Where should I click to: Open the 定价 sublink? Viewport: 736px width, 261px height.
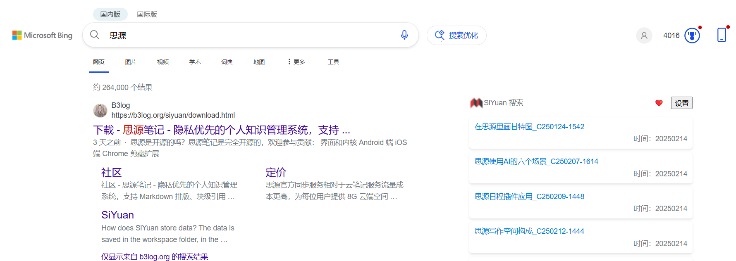[276, 172]
